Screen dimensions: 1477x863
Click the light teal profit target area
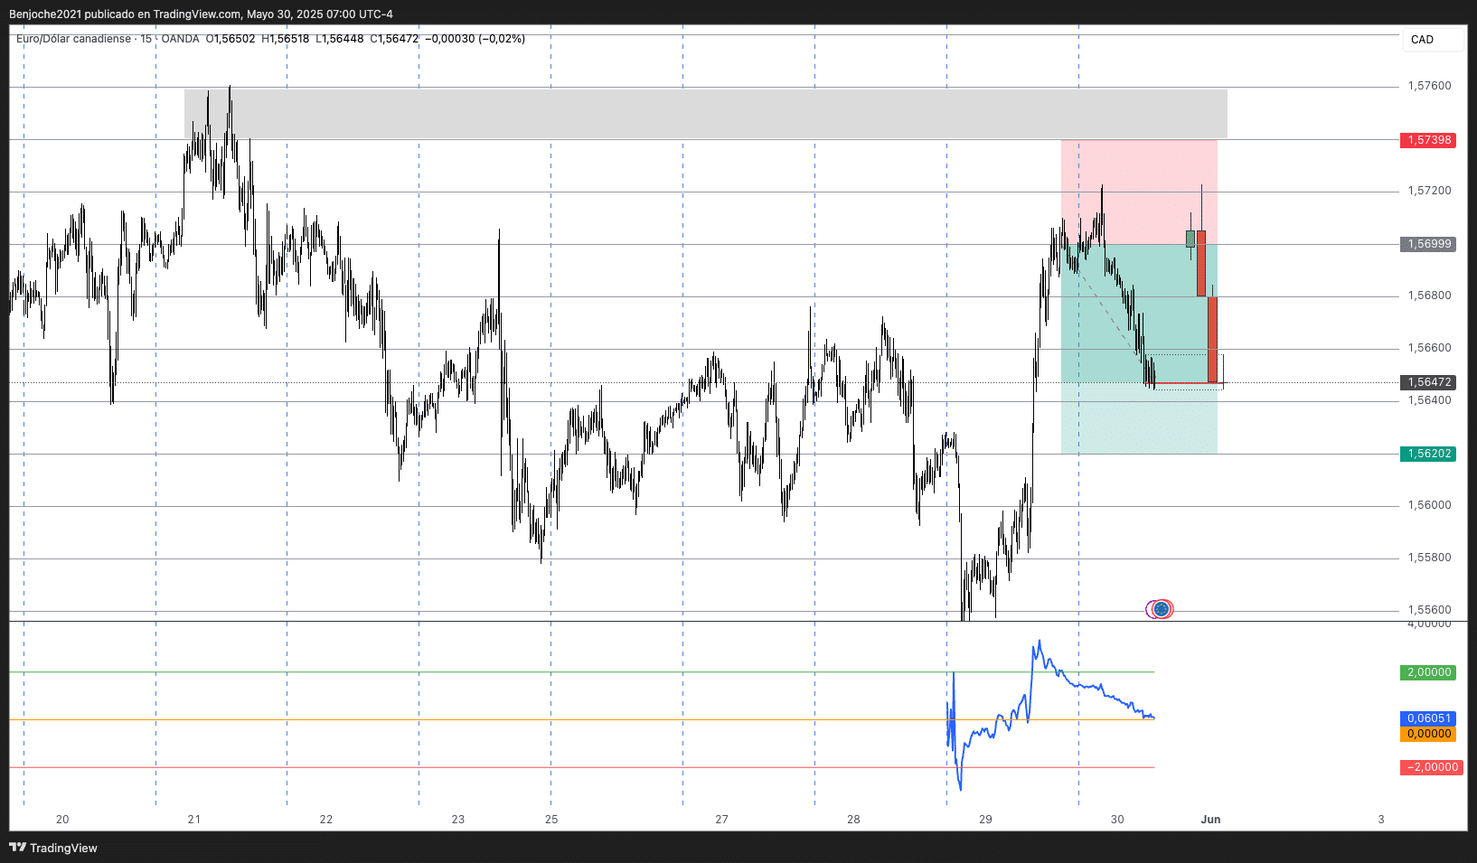tap(1139, 420)
